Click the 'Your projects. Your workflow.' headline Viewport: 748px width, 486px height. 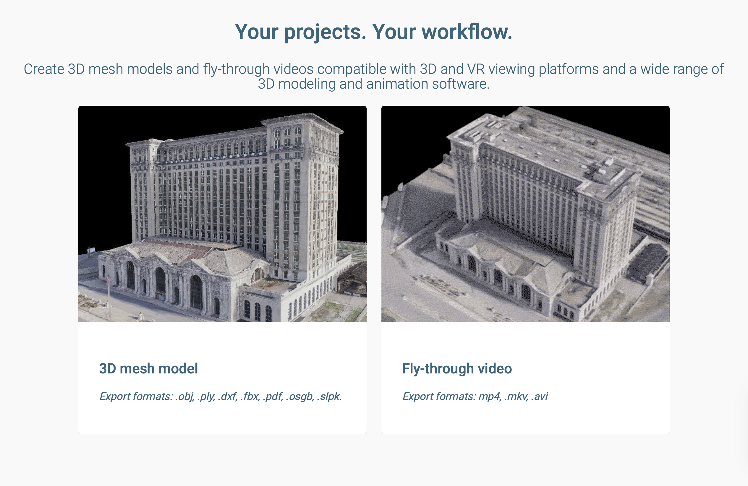373,32
